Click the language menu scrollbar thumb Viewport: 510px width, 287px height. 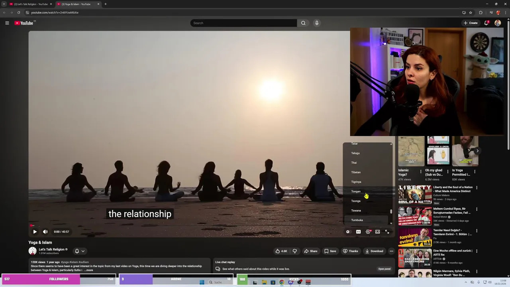point(391,212)
